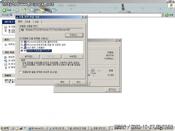
Task: Confirm with the 확인 OK button
Action: tap(62, 82)
